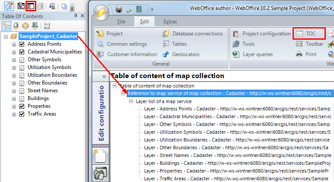Expand Traffic Areas layer node
The width and height of the screenshot is (334, 182).
coord(14,114)
